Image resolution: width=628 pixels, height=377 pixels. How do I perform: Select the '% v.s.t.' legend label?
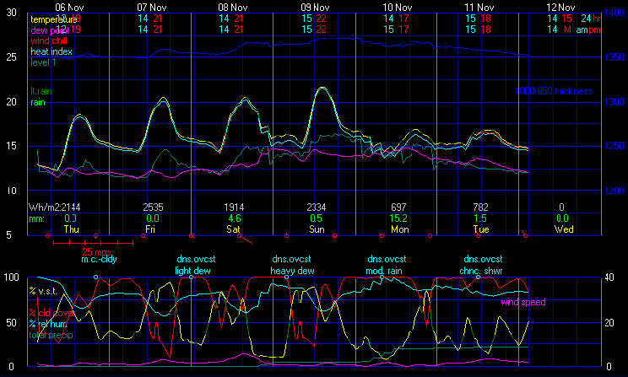[x=43, y=291]
